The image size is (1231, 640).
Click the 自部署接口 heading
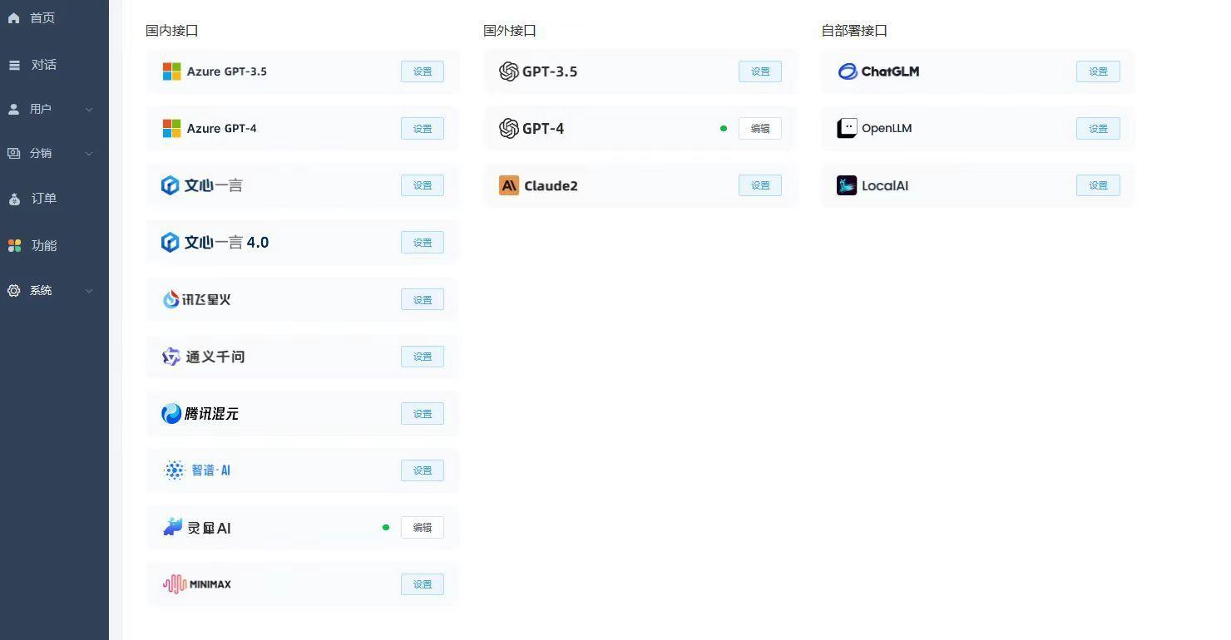pos(854,31)
